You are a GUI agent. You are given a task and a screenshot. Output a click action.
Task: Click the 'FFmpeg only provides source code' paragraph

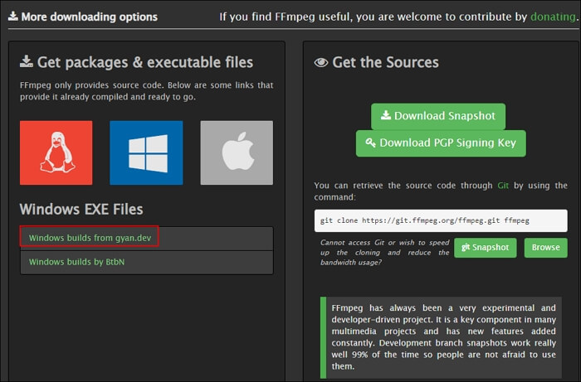point(146,91)
